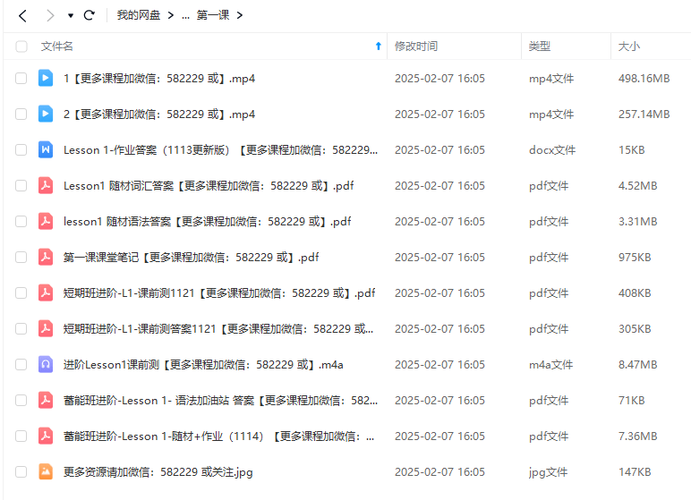Open file named 1【更多课程加微信...】.mp4
The image size is (691, 500).
click(x=159, y=79)
